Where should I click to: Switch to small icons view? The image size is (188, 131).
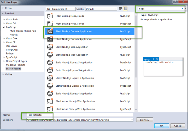point(120,9)
